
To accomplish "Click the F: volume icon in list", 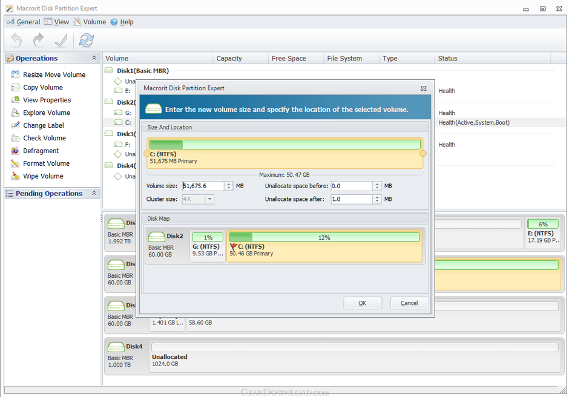I will pos(118,144).
